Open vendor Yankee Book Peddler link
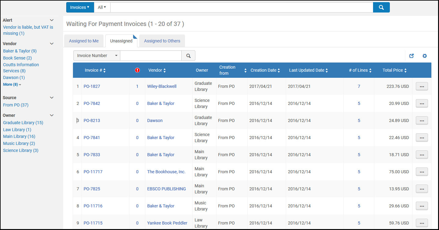Screen dimensions: 439x230 tap(167, 223)
